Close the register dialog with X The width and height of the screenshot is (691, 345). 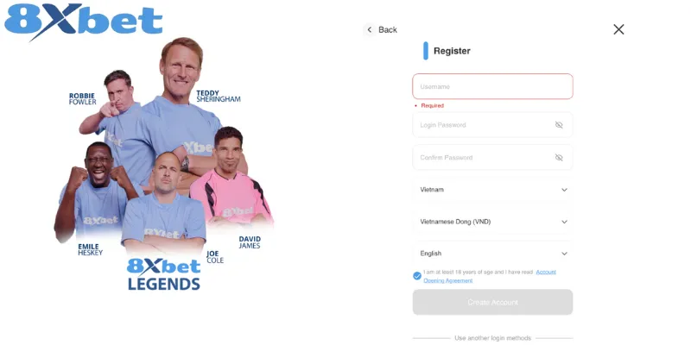click(x=618, y=29)
